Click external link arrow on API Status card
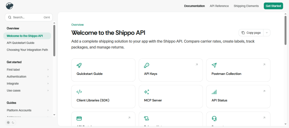Screen dimensions: 289x128 264,91
